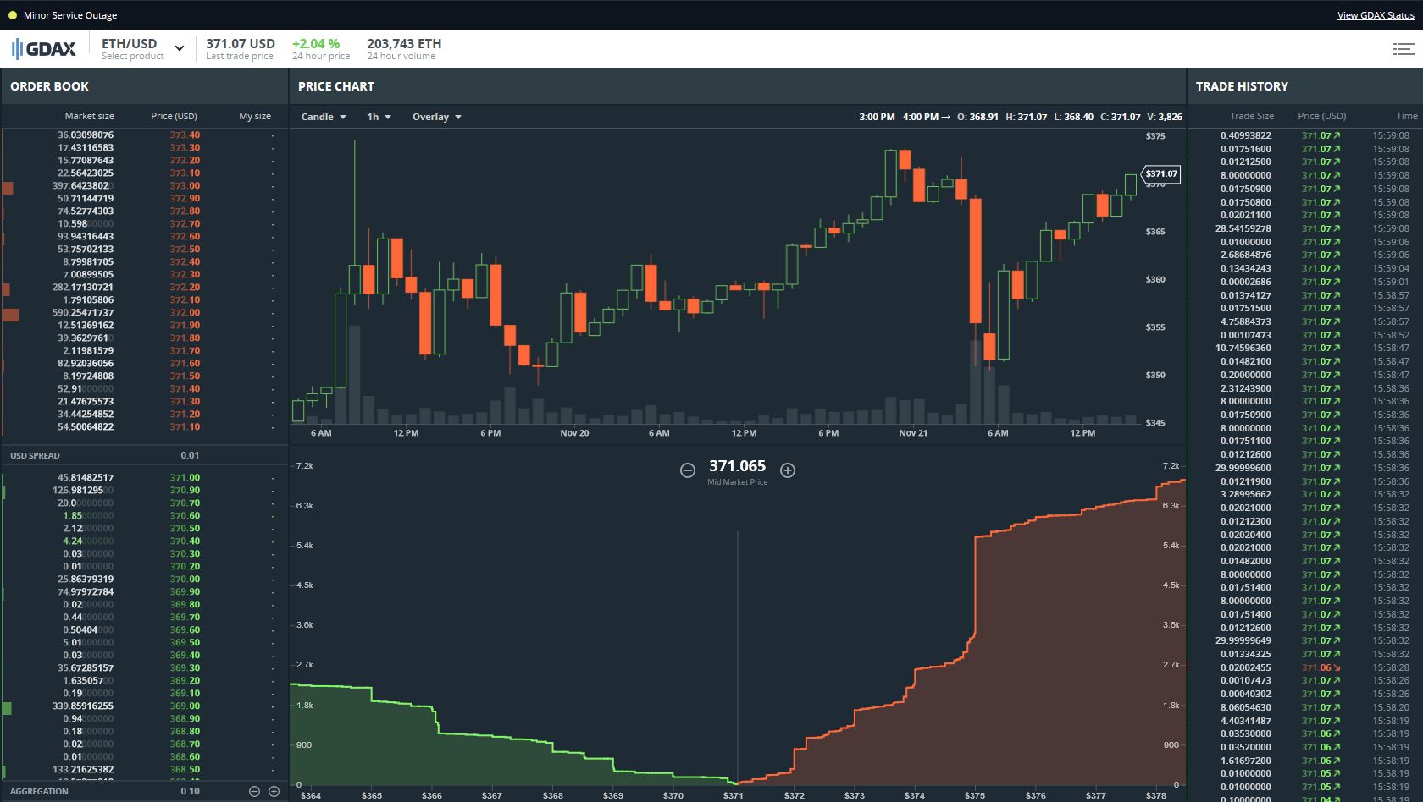Click the PRICE CHART panel title

(336, 86)
